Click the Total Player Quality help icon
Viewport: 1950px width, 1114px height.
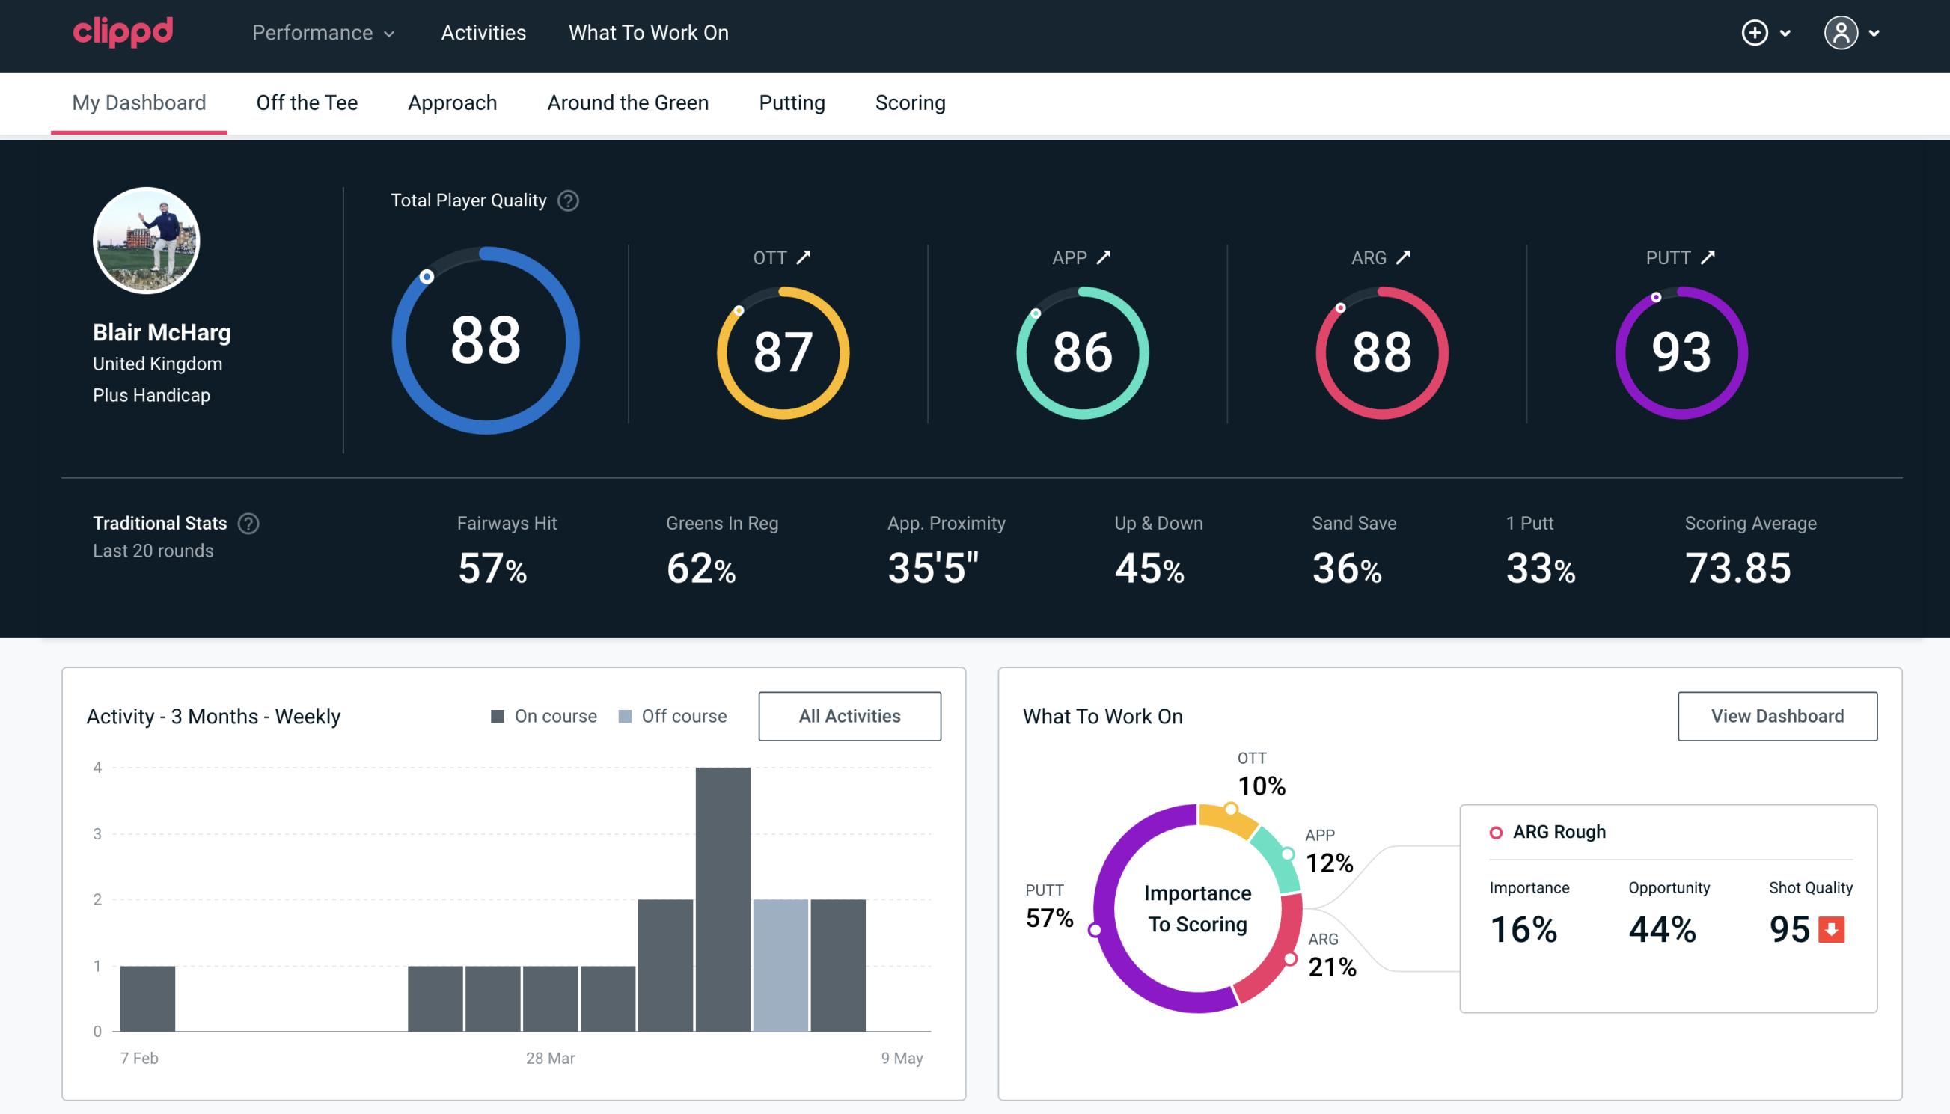(x=566, y=200)
